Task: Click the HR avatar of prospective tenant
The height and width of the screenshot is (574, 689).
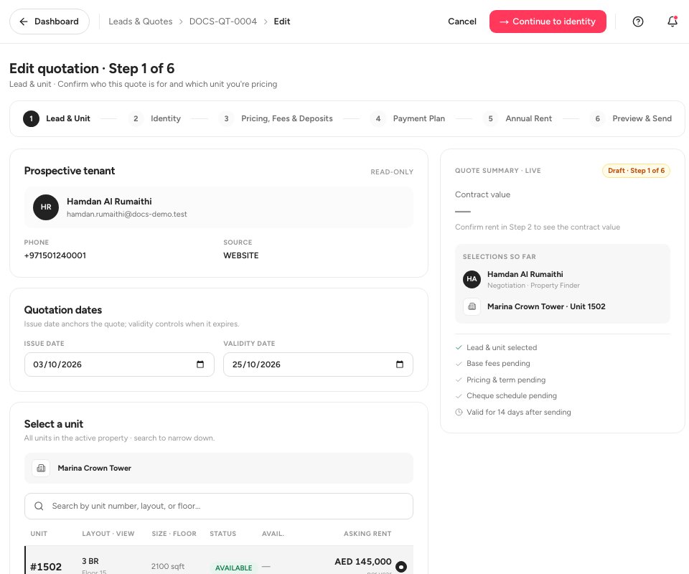Action: click(x=46, y=207)
